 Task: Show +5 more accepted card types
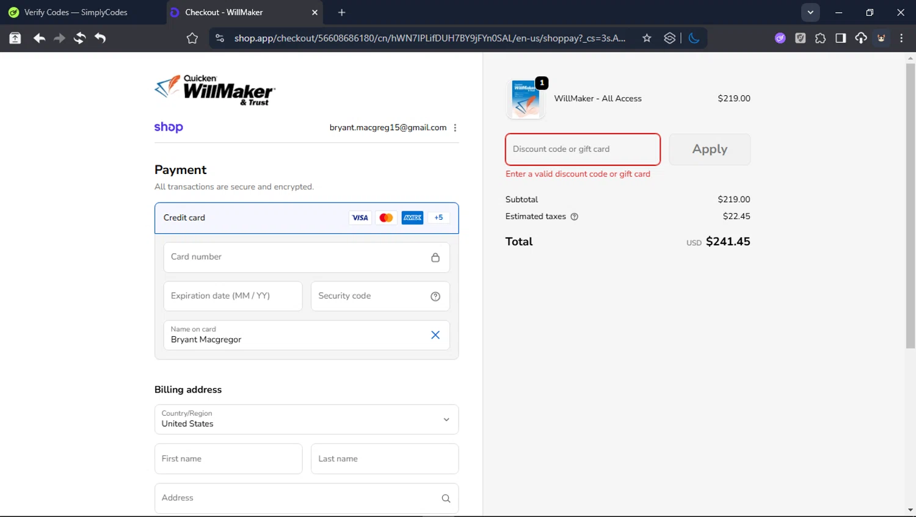(x=438, y=218)
